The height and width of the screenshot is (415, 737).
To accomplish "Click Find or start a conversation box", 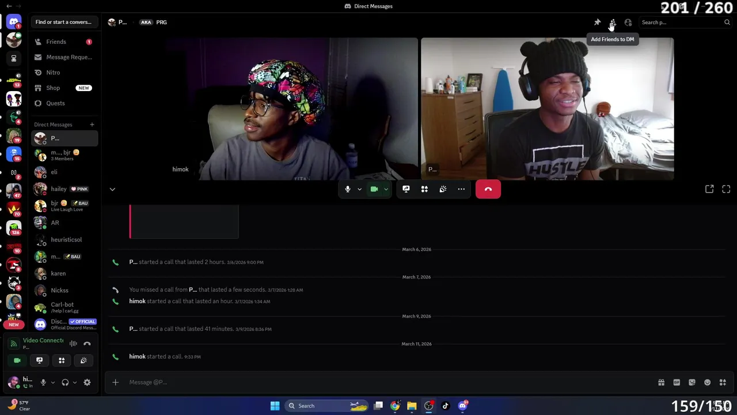I will [63, 22].
